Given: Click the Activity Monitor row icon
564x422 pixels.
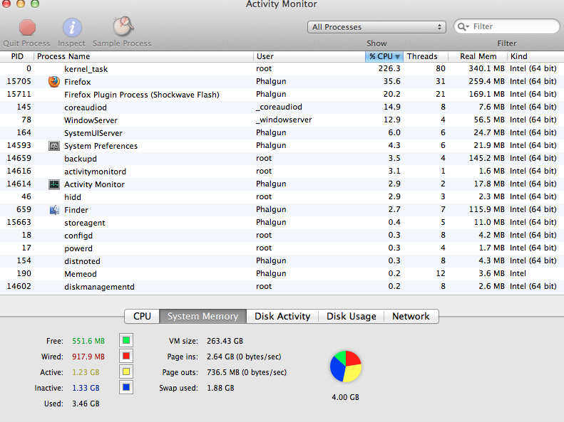Looking at the screenshot, I should 54,184.
